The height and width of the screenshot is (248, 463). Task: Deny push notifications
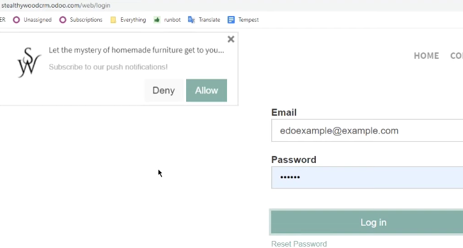pyautogui.click(x=164, y=90)
